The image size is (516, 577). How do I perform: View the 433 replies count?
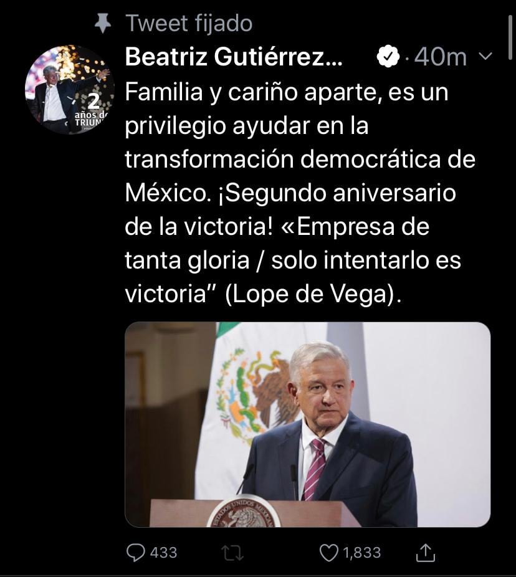point(163,553)
